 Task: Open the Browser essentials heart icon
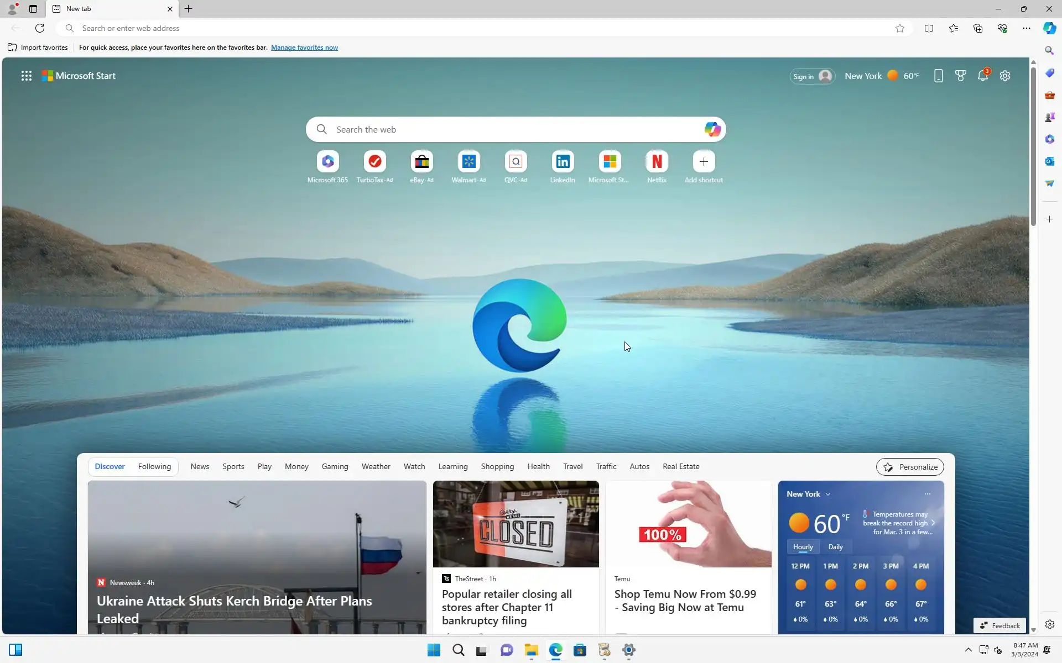1002,28
